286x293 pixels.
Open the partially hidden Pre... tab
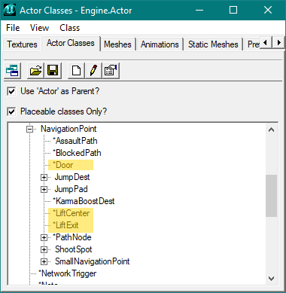(x=252, y=44)
